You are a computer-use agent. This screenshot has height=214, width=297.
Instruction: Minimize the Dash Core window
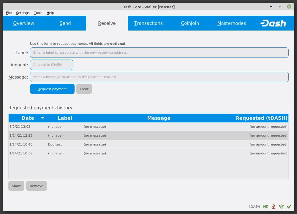(271, 7)
